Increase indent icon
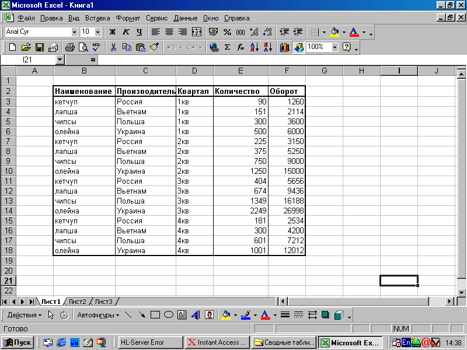 coord(298,32)
